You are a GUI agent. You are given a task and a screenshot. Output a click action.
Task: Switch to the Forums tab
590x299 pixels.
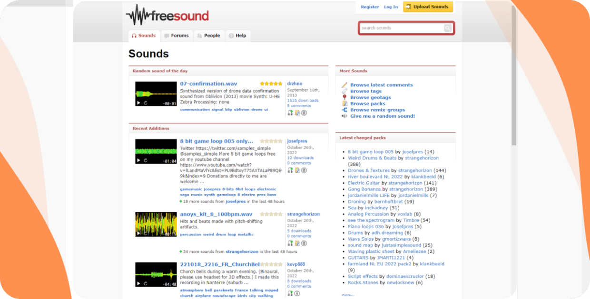[177, 35]
